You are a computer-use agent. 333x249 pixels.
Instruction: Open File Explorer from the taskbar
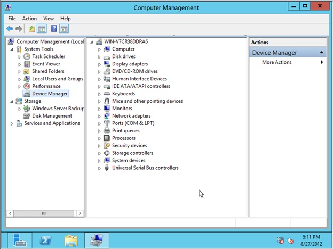pos(71,240)
